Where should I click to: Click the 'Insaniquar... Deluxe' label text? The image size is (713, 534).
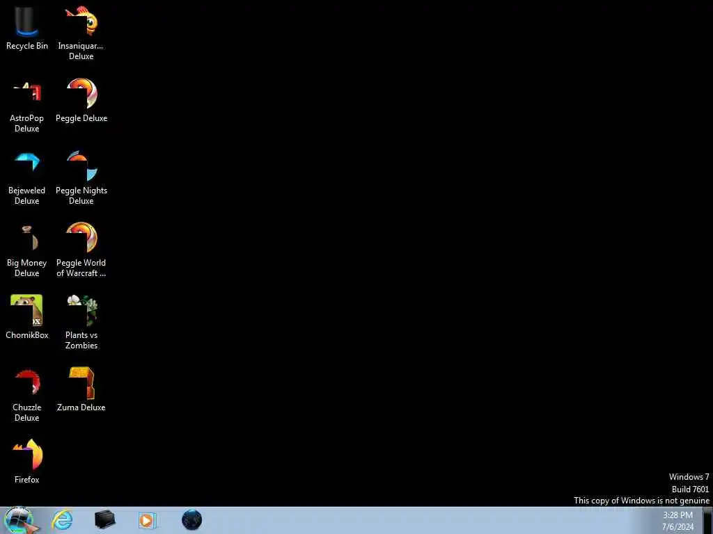click(x=81, y=51)
